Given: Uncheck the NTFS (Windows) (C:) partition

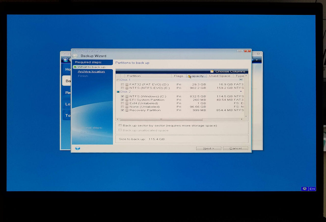Looking at the screenshot, I should pyautogui.click(x=123, y=96).
